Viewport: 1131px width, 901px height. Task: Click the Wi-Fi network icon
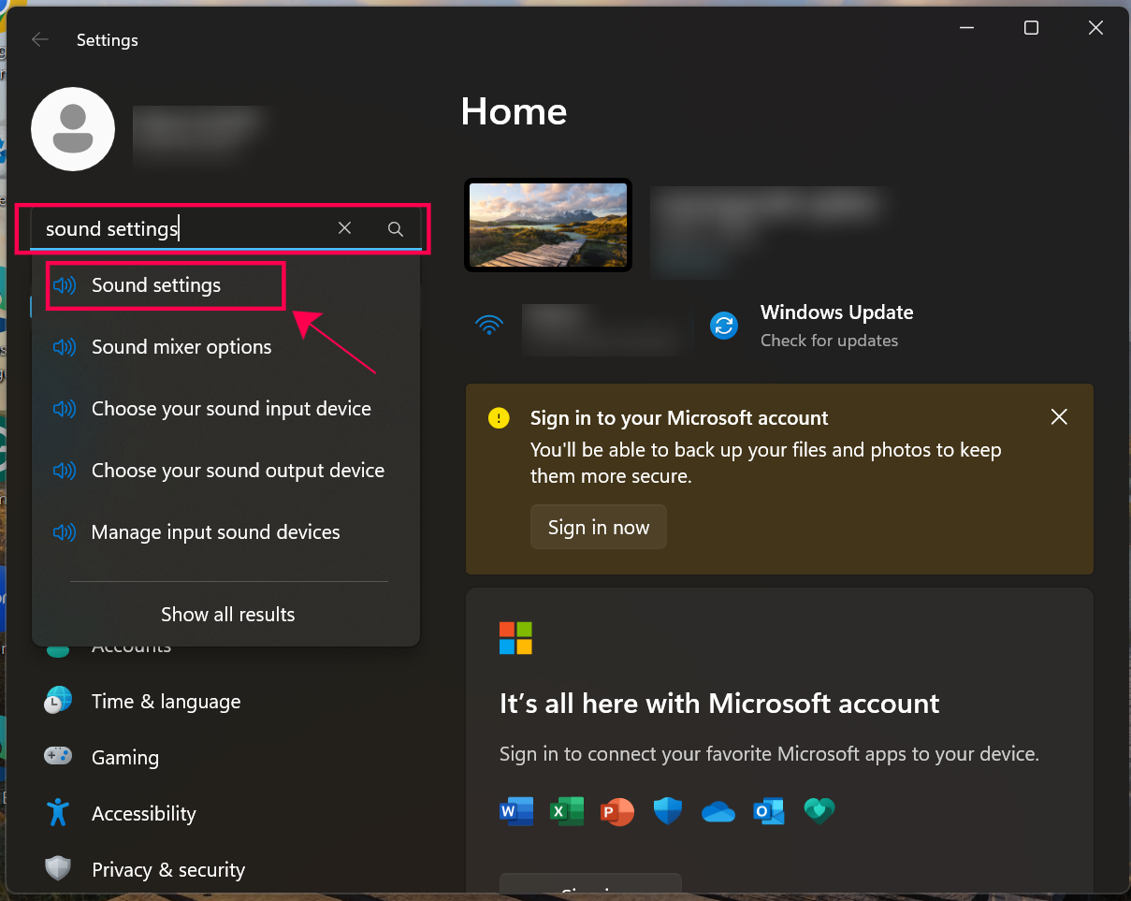coord(488,326)
